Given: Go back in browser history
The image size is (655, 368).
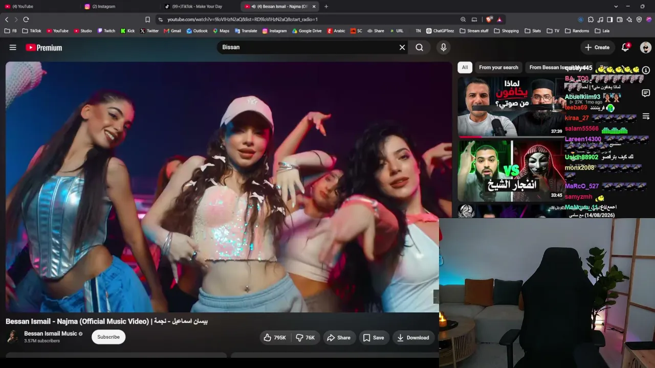Looking at the screenshot, I should 7,19.
